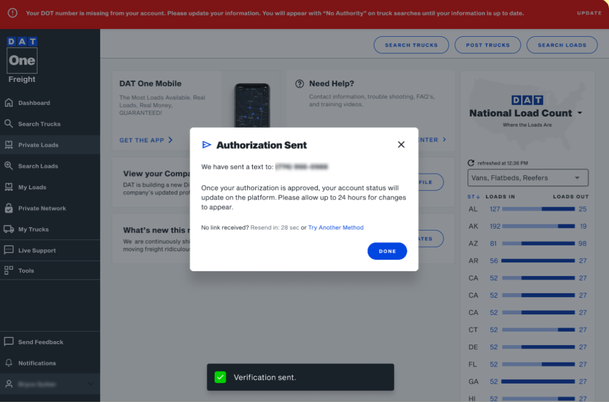This screenshot has height=402, width=609.
Task: Open the Dashboard home icon
Action: 9,103
